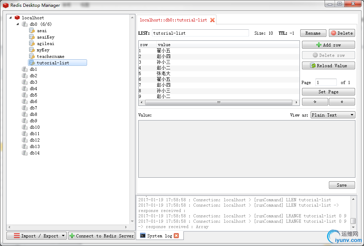Click the db1 database icon
364x246 pixels.
click(x=25, y=69)
